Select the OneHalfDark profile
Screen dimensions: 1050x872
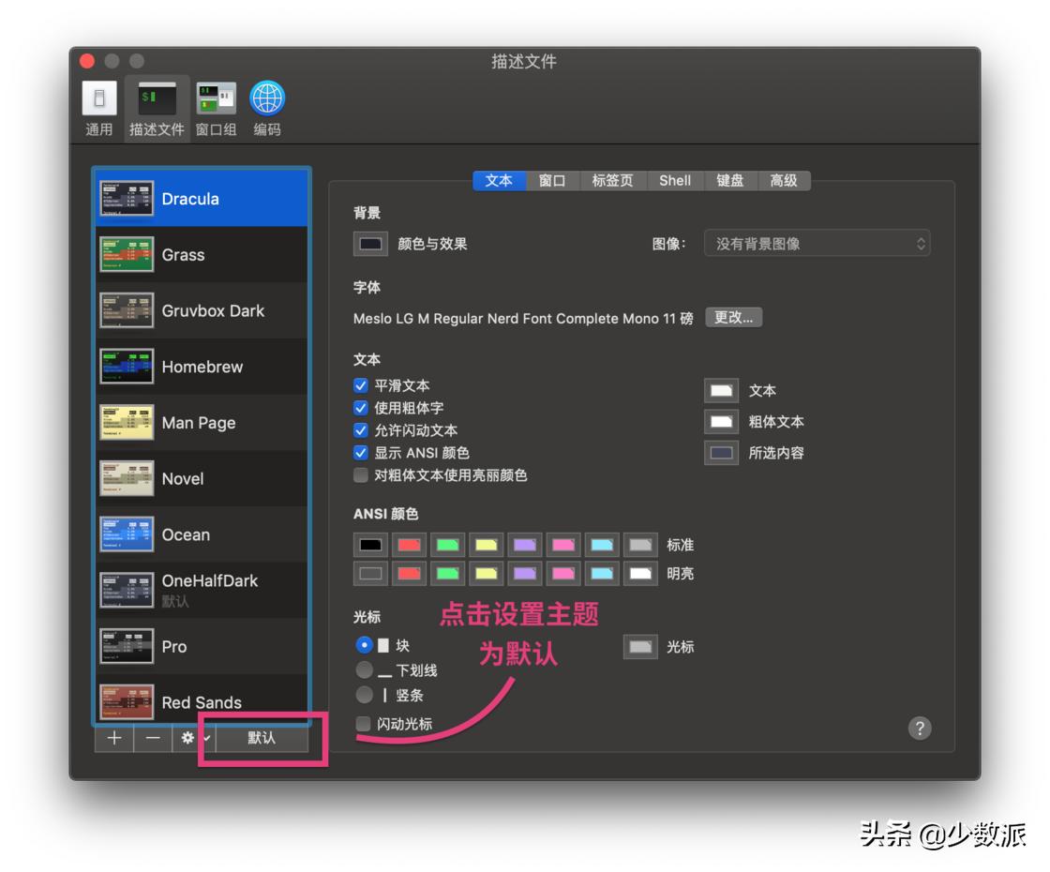click(202, 590)
